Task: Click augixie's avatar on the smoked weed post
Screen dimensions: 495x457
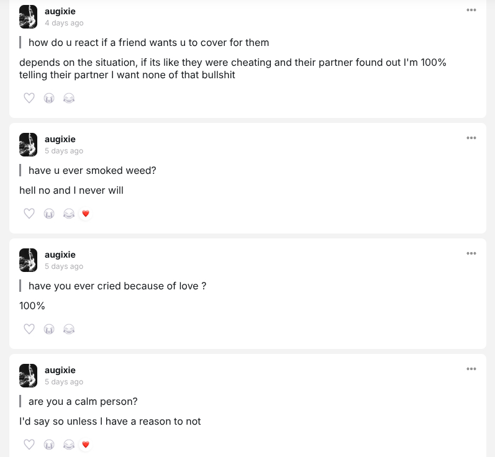Action: (x=29, y=144)
